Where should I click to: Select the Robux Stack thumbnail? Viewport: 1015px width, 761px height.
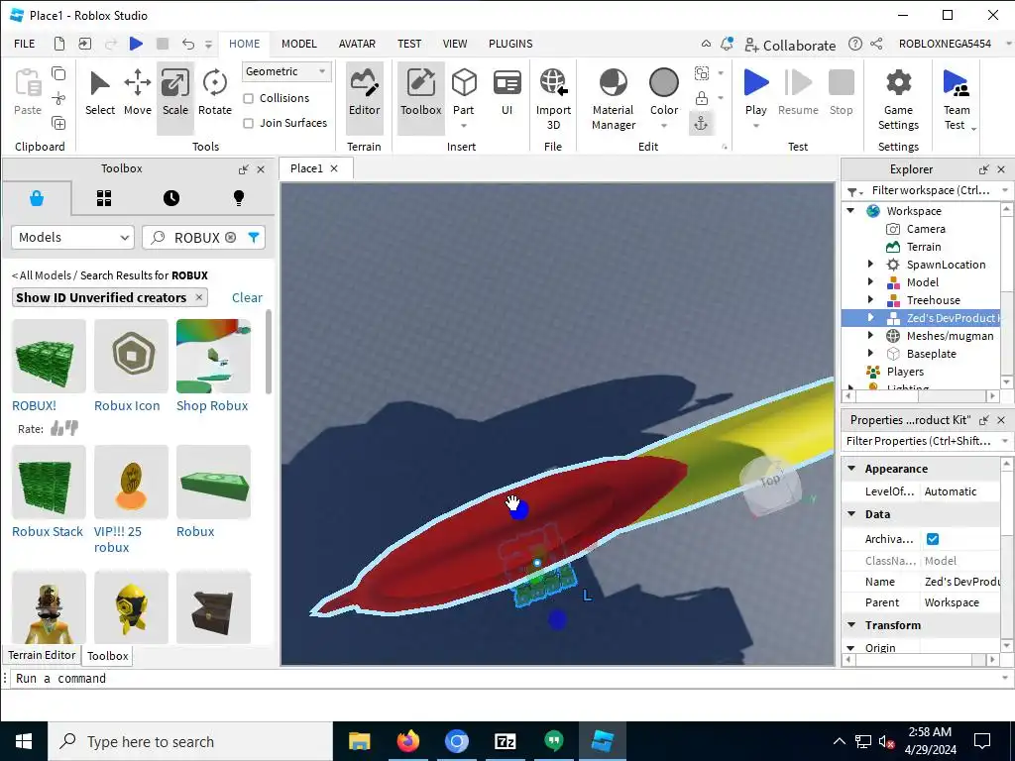pyautogui.click(x=49, y=483)
